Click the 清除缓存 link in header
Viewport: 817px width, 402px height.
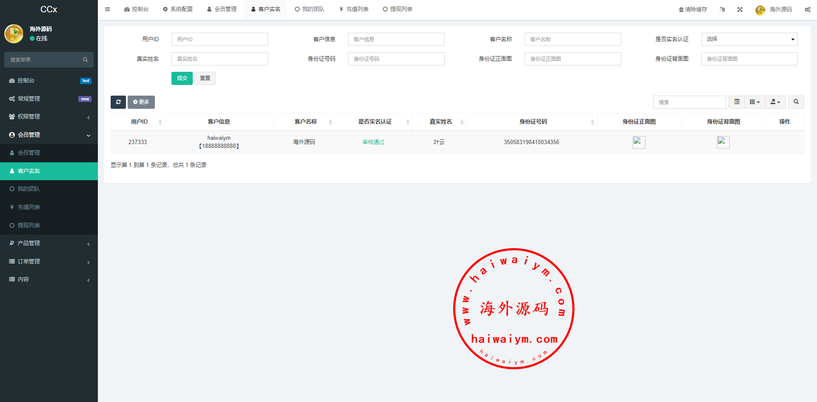(693, 9)
